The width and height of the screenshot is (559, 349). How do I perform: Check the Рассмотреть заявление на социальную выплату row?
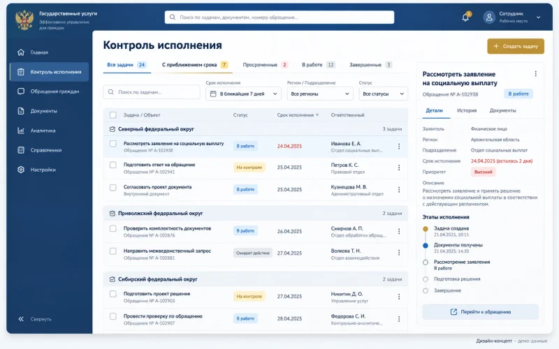(113, 144)
